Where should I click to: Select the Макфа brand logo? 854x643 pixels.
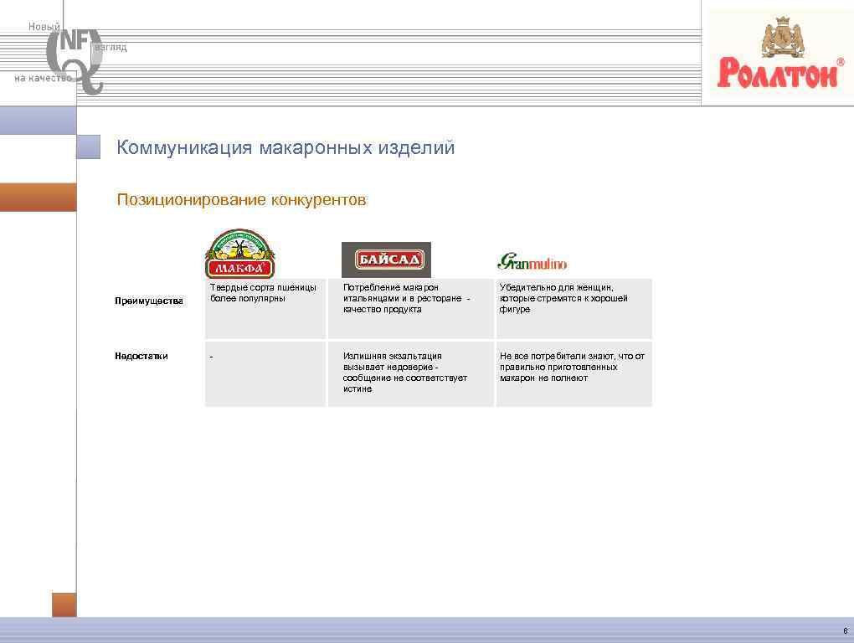240,254
